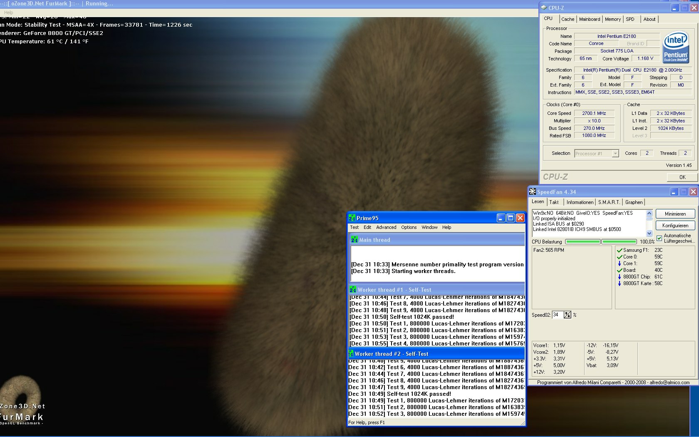Click the Worker thread #2 window icon
Screen dimensions: 699x437
351,354
